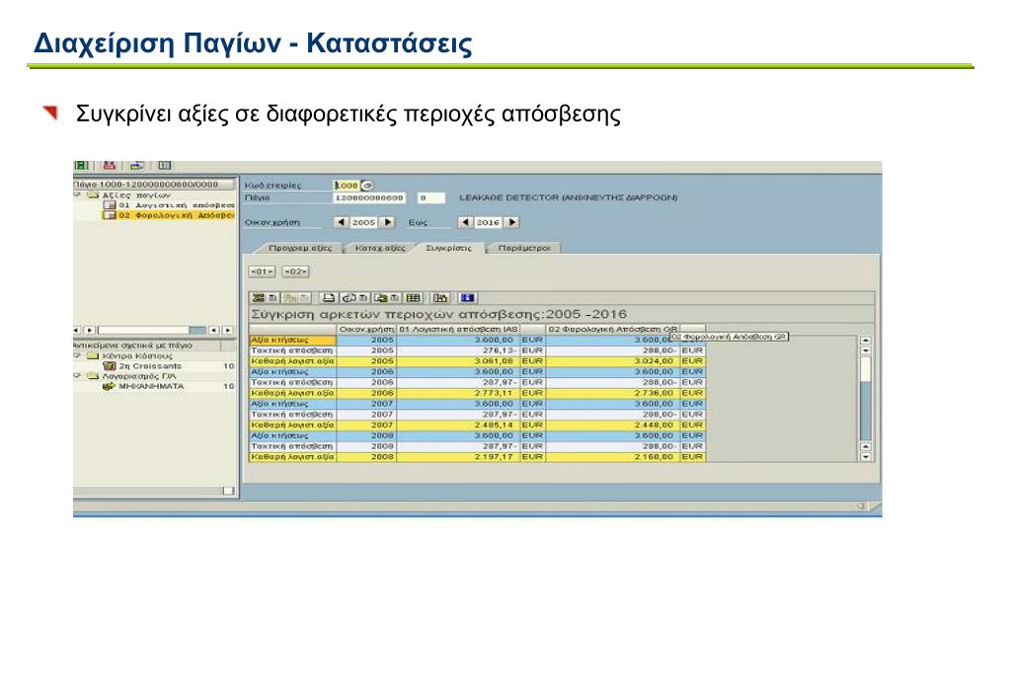Click the Οικον.χρήση year field 2005

[364, 222]
